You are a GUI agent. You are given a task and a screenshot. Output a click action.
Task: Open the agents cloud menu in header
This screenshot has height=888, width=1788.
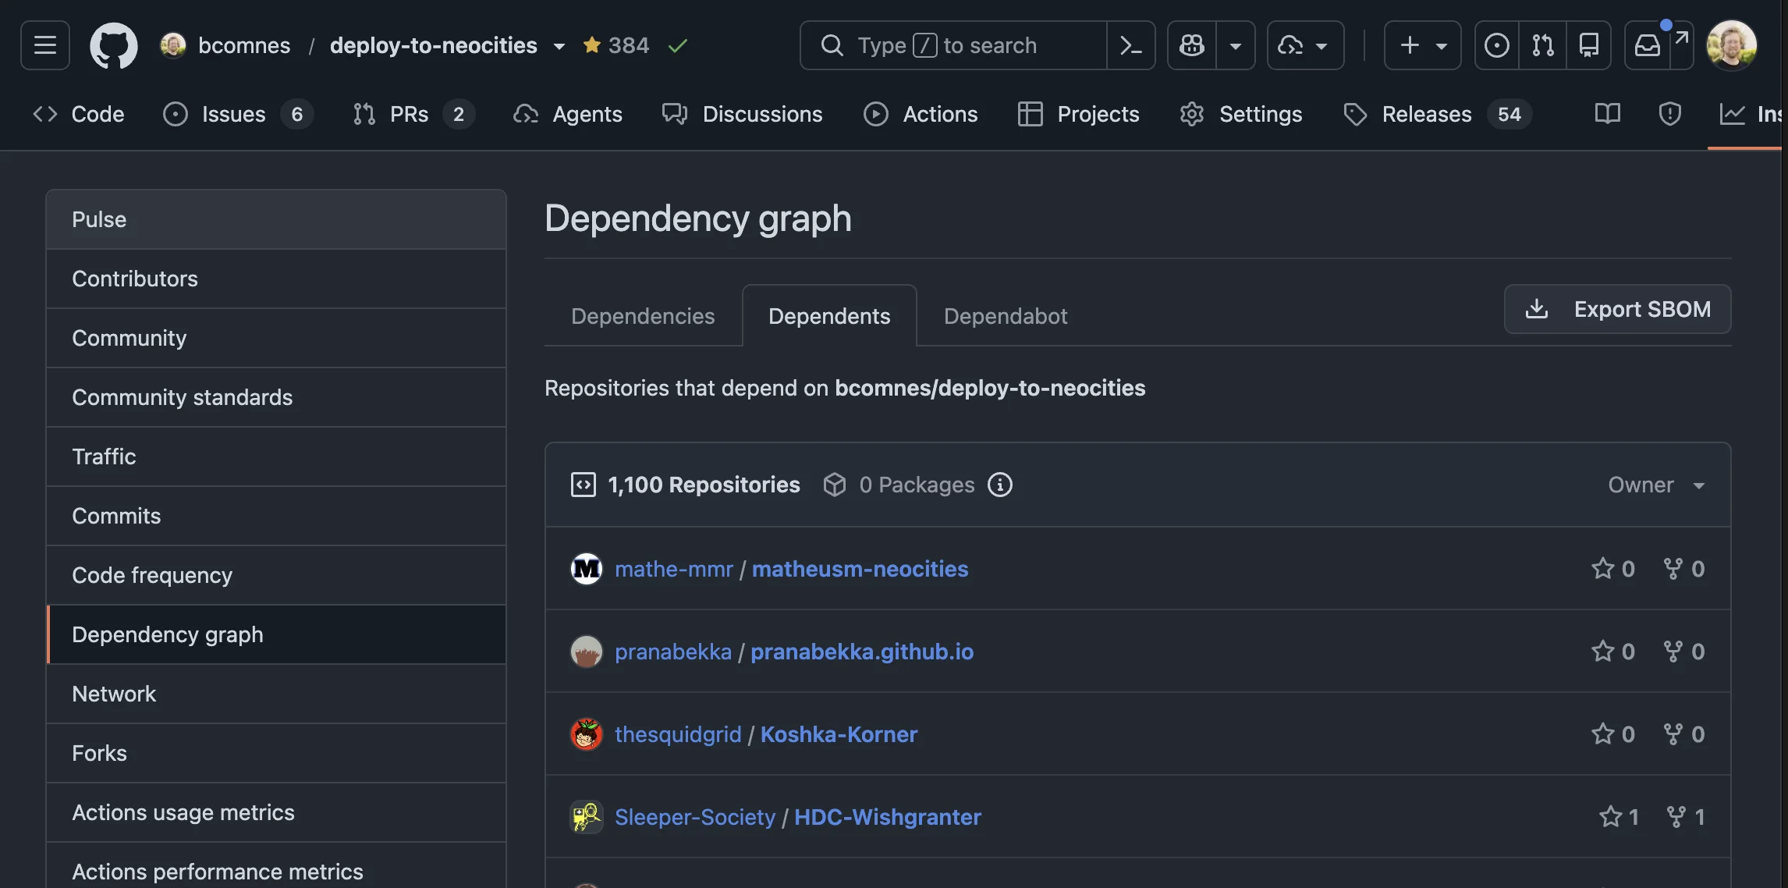tap(1305, 45)
